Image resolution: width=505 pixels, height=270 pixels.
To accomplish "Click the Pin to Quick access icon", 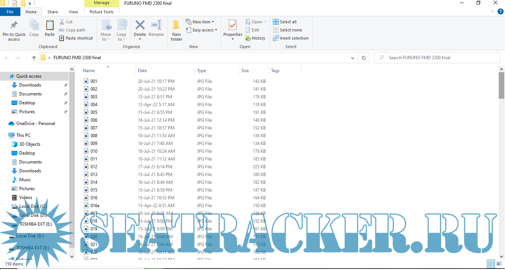I will click(x=14, y=26).
